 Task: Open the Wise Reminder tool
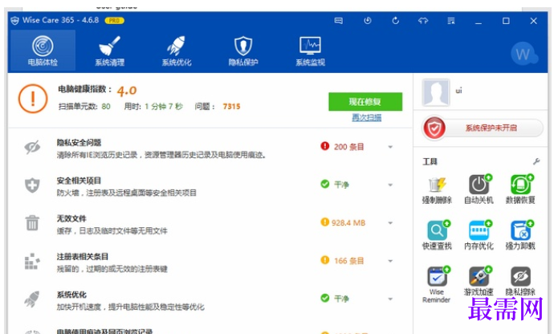tap(437, 284)
